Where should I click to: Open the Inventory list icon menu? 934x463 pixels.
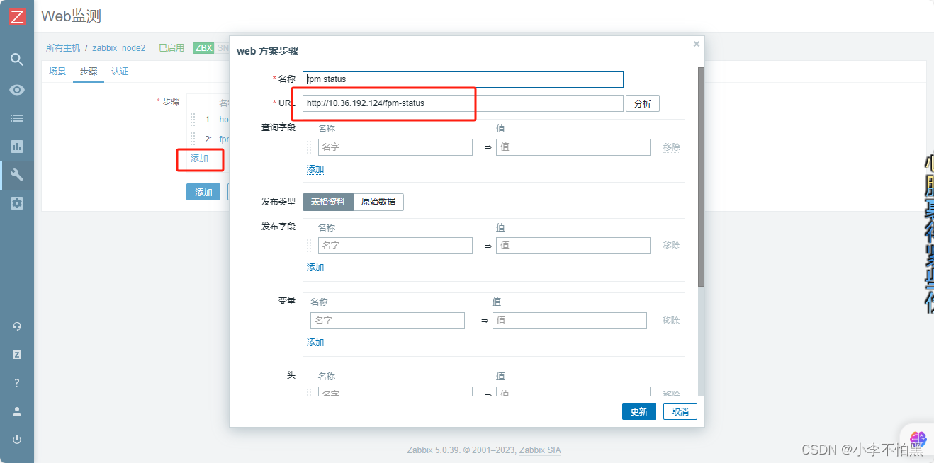(17, 118)
